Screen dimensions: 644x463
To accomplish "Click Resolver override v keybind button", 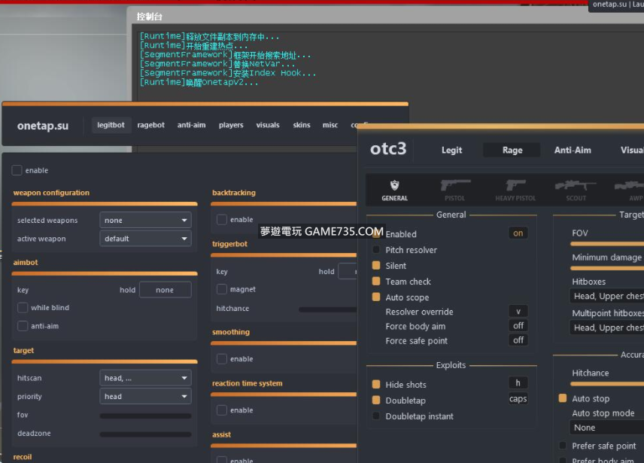I will (x=518, y=311).
